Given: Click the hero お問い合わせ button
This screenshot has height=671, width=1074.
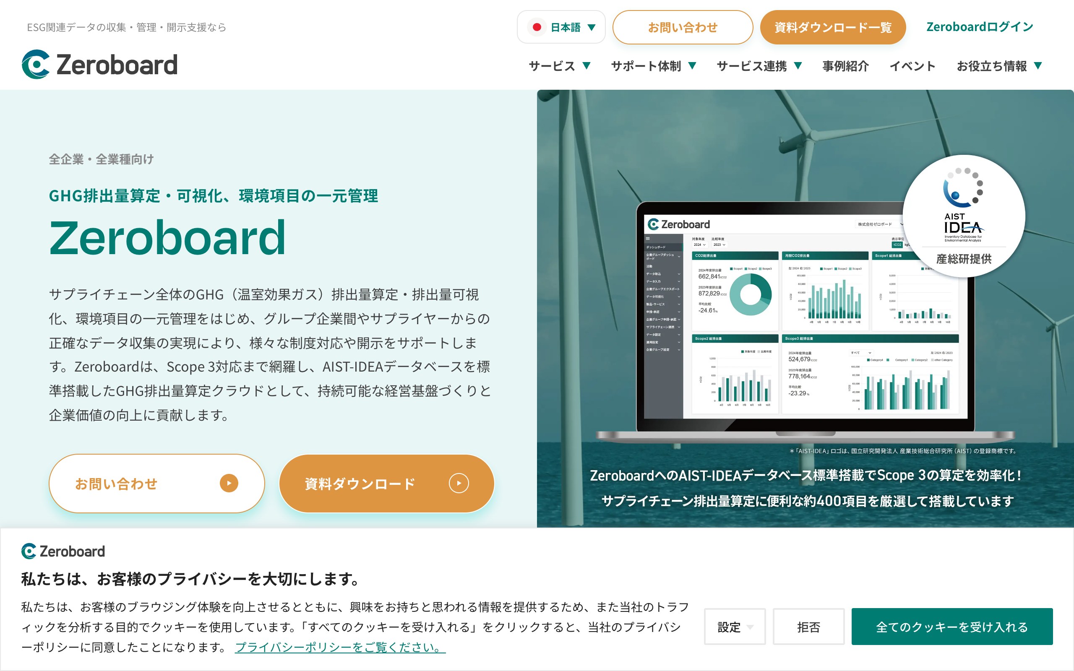Looking at the screenshot, I should [156, 483].
